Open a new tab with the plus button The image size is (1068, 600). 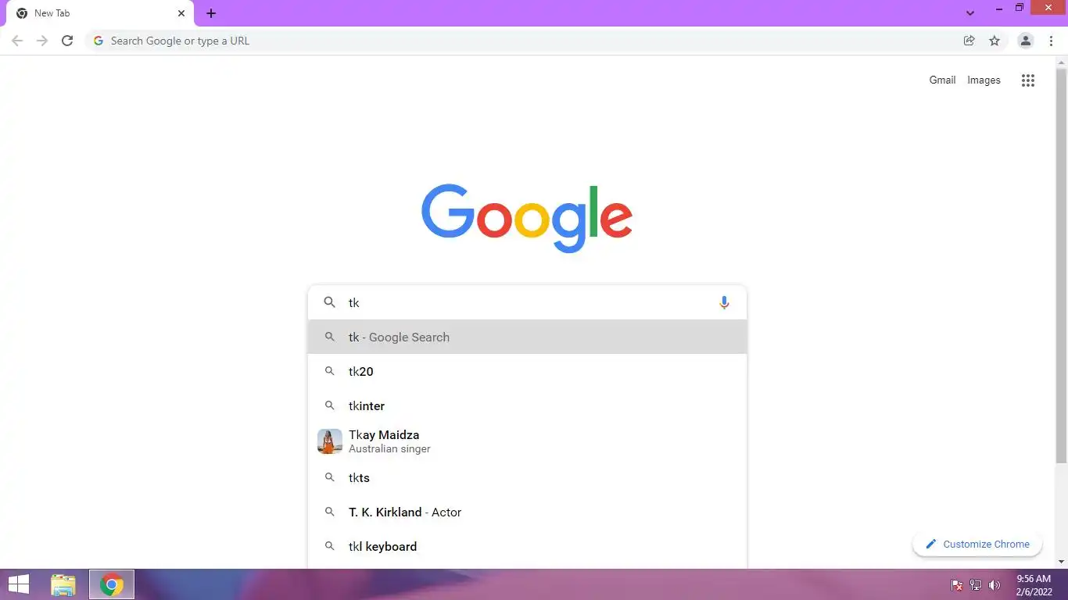pos(211,13)
